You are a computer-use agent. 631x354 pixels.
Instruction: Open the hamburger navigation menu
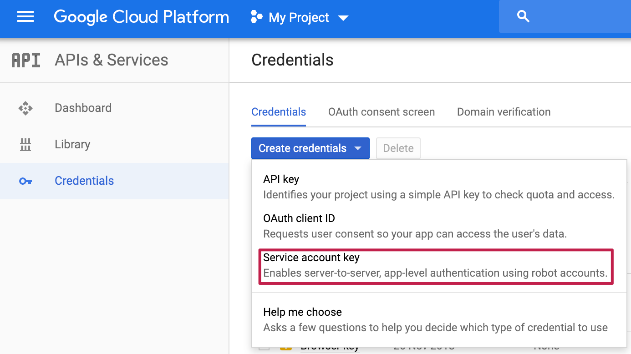coord(25,17)
